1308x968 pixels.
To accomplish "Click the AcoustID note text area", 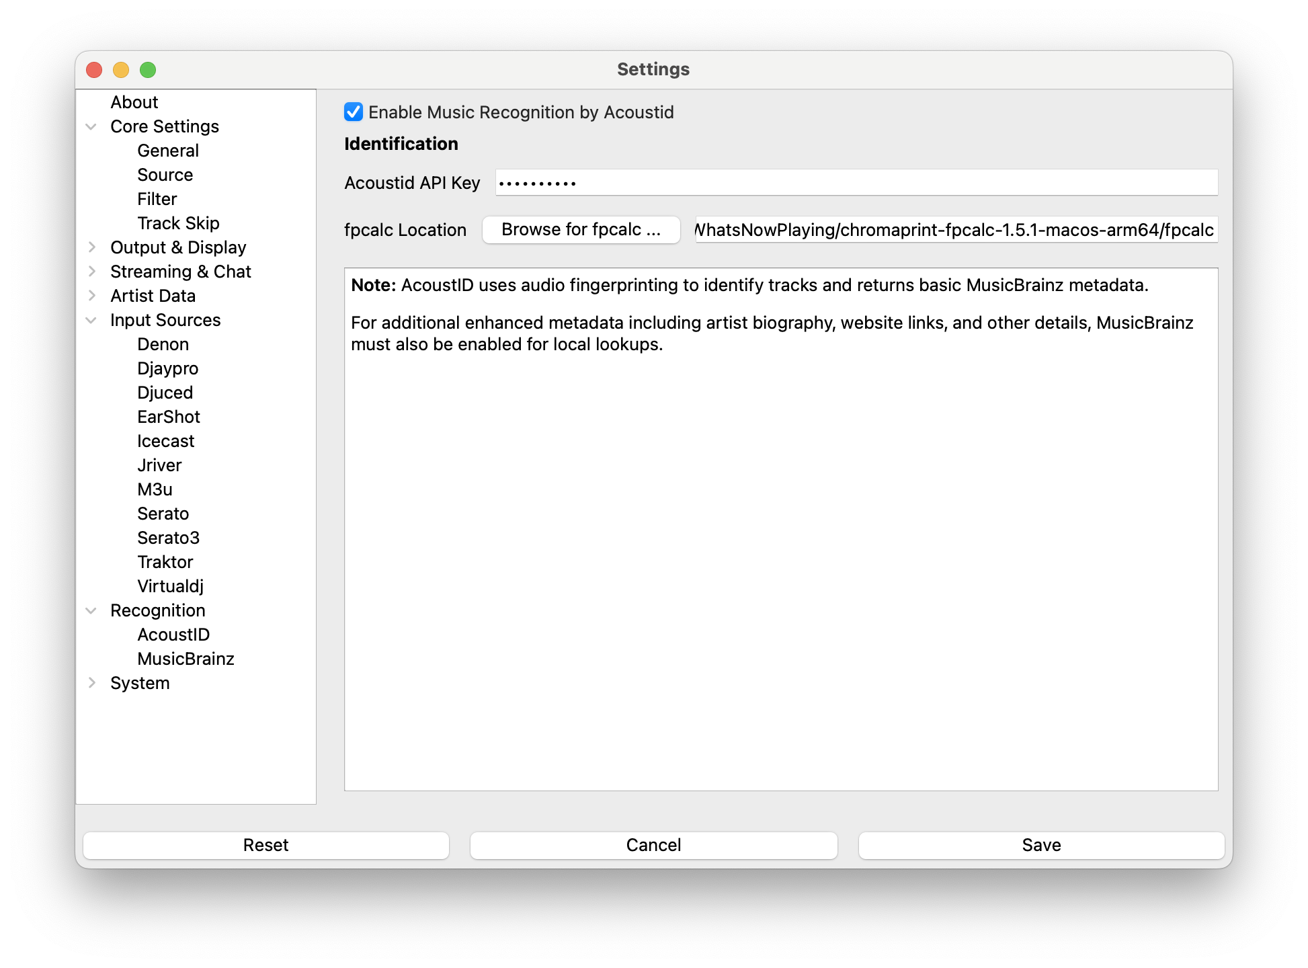I will [781, 530].
